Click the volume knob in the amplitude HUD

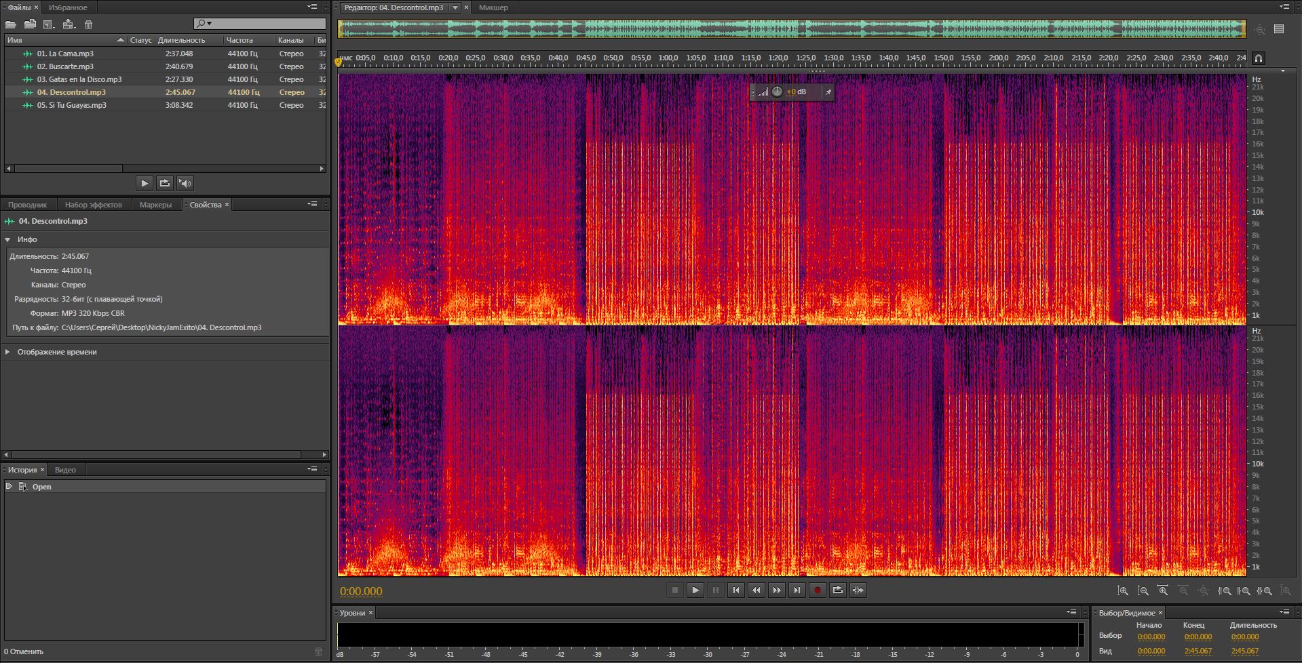pyautogui.click(x=777, y=92)
